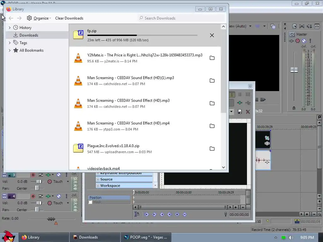Viewport: 323px width, 242px height.
Task: Save the pan/crop preset
Action: 240,112
